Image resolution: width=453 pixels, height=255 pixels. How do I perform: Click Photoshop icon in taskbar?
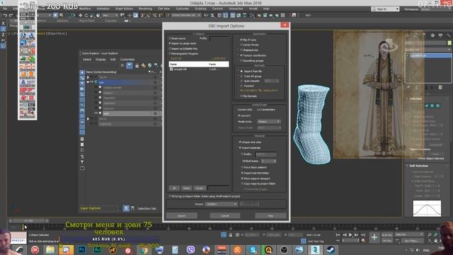point(82,249)
